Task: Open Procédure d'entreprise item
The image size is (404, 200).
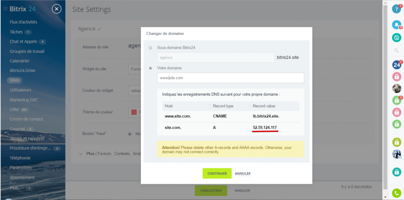Action: coord(30,148)
